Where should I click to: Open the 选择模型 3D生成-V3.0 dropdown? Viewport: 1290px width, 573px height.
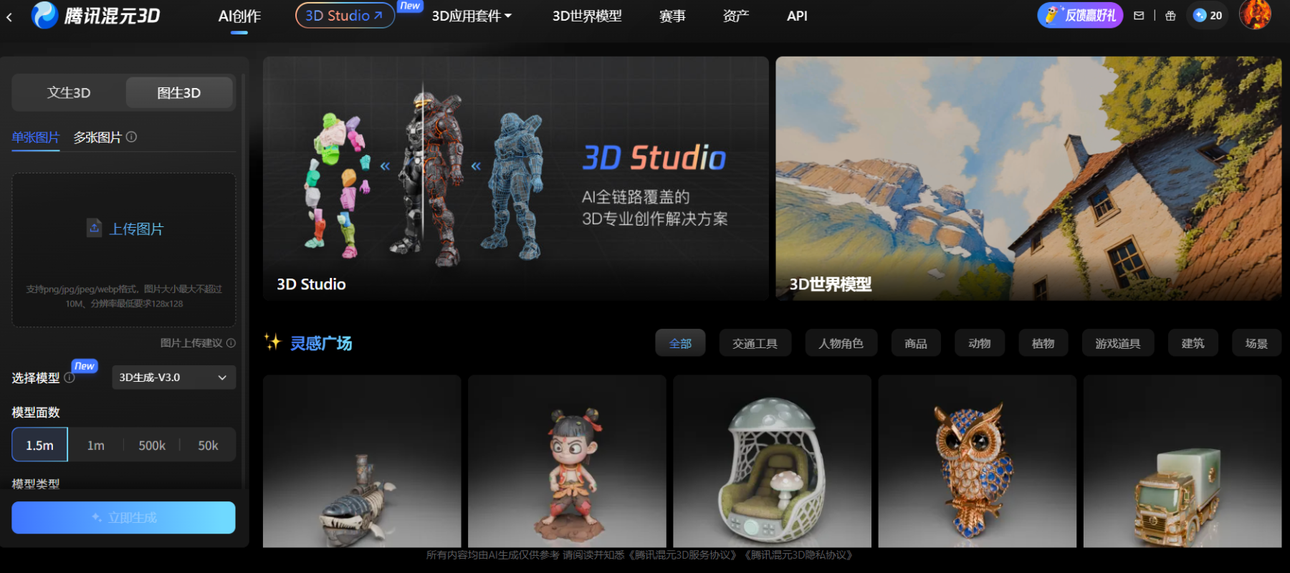tap(173, 377)
